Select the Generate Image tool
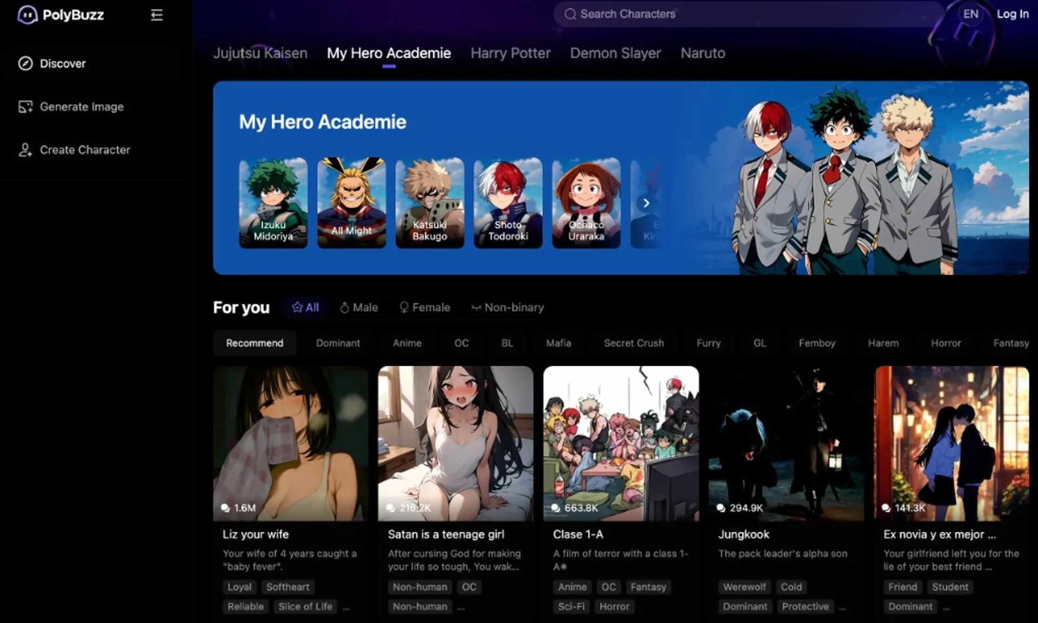Image resolution: width=1038 pixels, height=623 pixels. point(82,106)
